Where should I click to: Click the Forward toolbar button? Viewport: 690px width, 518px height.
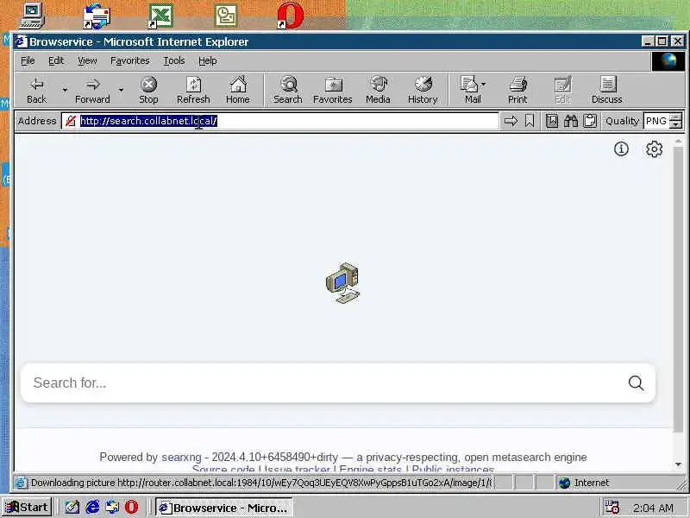tap(92, 91)
